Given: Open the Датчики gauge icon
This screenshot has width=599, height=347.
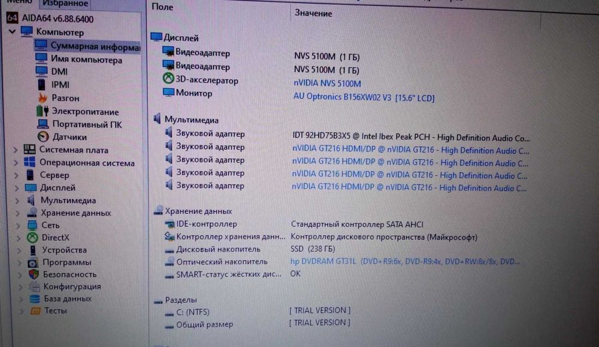Looking at the screenshot, I should pos(43,137).
